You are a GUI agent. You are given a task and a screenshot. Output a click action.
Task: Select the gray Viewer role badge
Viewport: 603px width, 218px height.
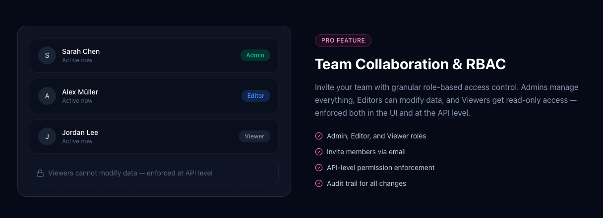point(254,136)
